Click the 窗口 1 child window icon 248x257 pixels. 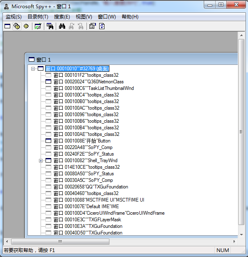point(32,60)
